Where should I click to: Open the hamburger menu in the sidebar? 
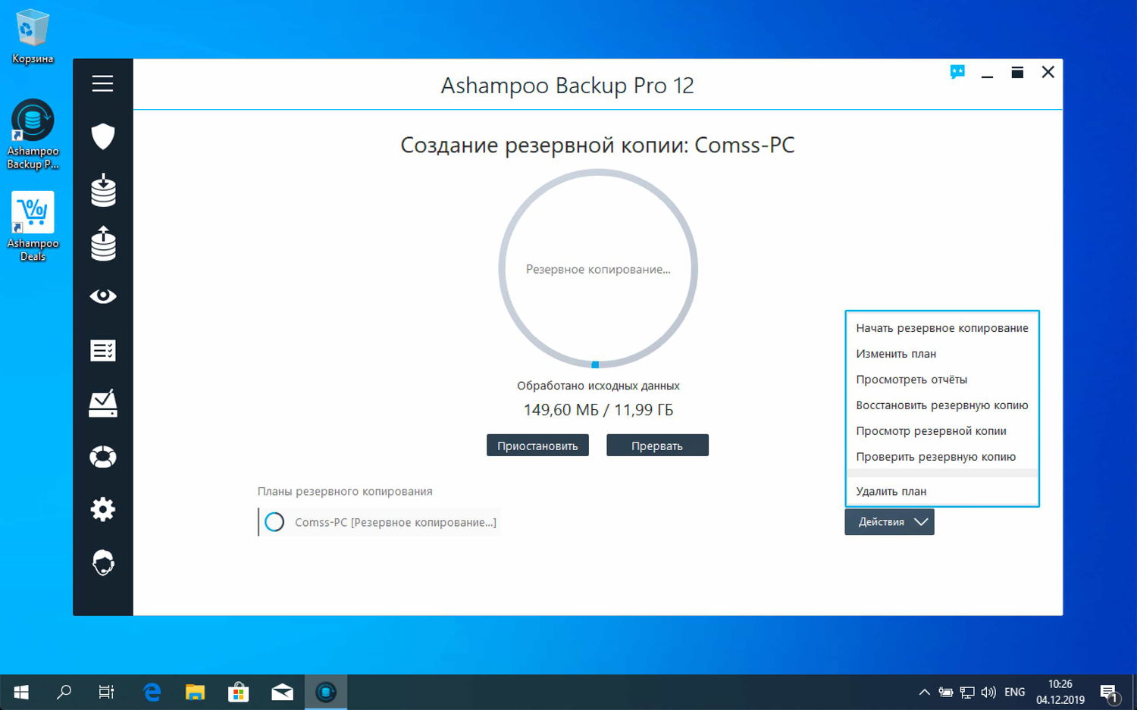pos(102,83)
